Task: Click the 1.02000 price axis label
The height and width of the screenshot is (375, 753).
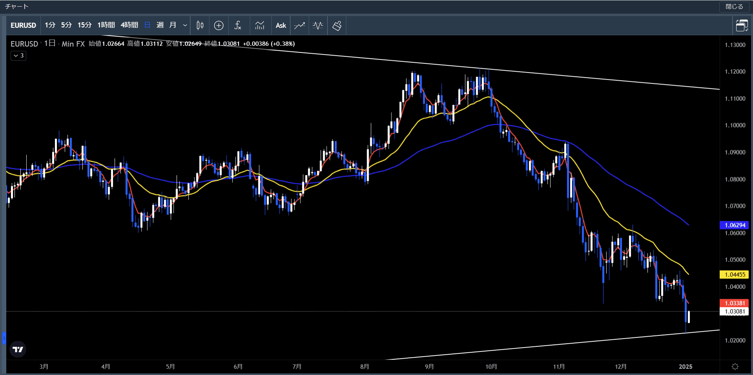Action: click(735, 341)
